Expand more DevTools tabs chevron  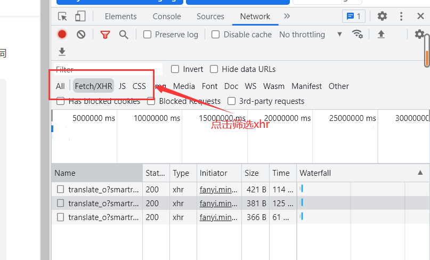click(287, 17)
